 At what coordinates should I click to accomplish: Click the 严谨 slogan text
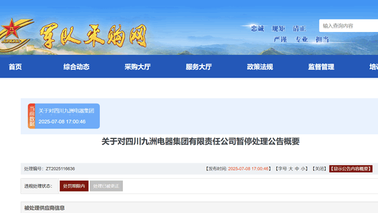pos(281,40)
